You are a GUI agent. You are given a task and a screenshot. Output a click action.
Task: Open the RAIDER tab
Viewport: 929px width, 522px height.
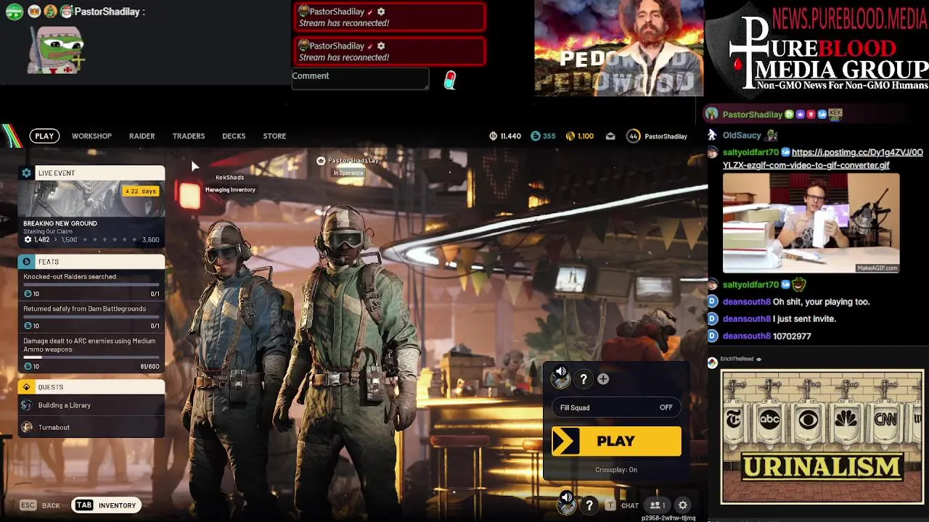[142, 136]
